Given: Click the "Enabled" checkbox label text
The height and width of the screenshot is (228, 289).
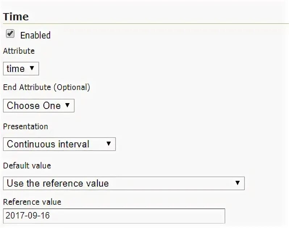Looking at the screenshot, I should 35,36.
